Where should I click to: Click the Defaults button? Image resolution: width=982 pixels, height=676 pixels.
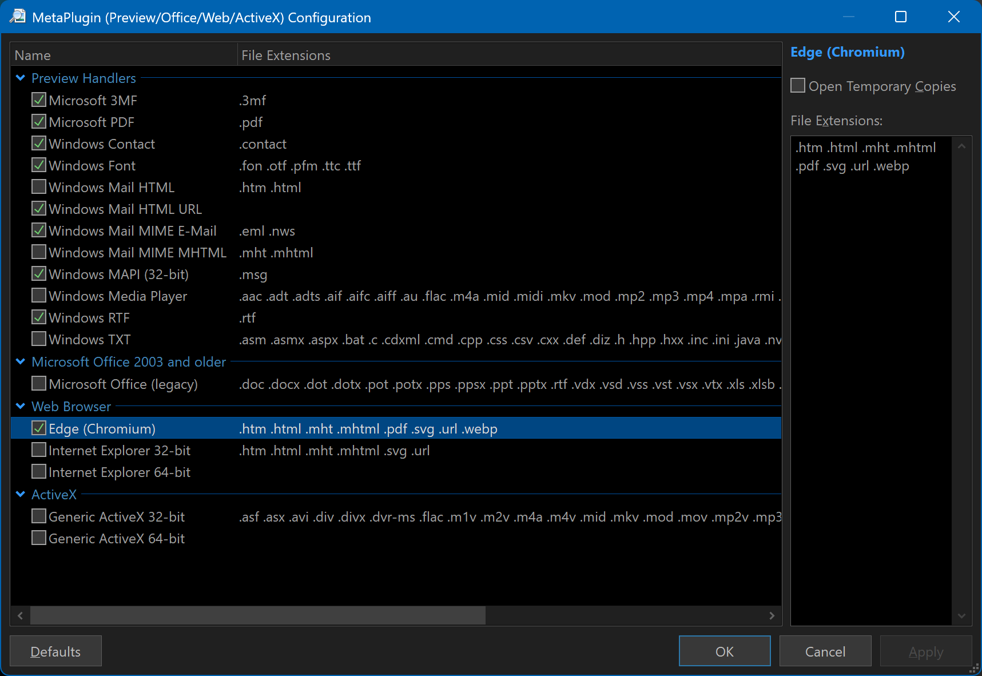click(55, 651)
